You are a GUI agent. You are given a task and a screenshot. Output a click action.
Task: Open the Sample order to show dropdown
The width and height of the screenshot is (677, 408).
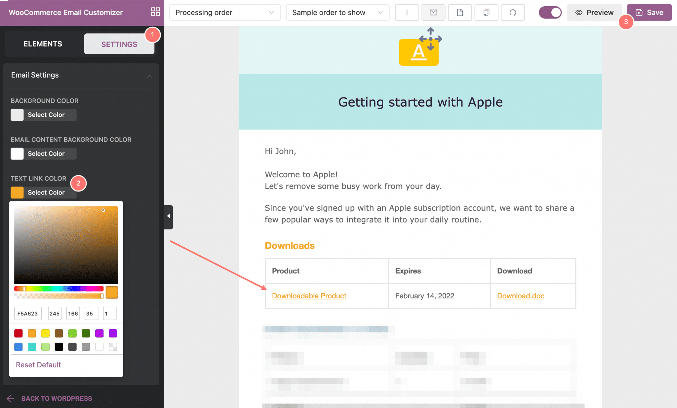point(338,13)
